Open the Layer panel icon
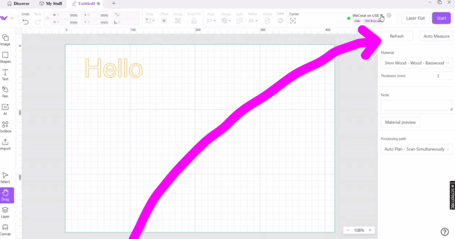Screen dimensions: 455x239 (5, 212)
